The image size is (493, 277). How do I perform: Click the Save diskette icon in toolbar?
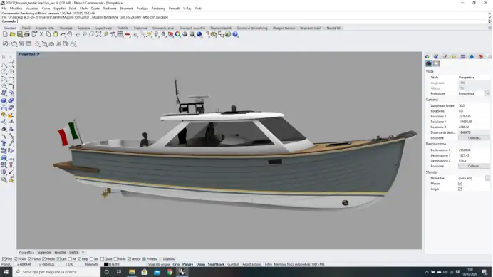(x=19, y=35)
